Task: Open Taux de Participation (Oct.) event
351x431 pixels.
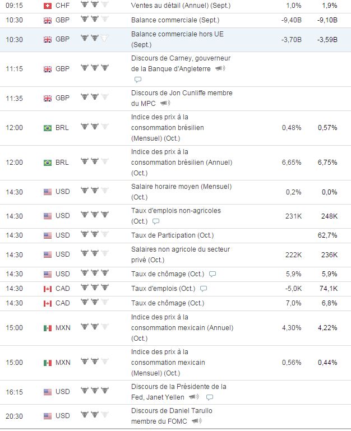Action: click(173, 235)
